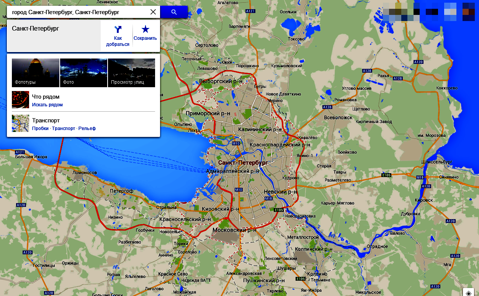Screen dimensions: 479x296
Task: Open the Просмотр улиц street view thumbnail
Action: (131, 73)
